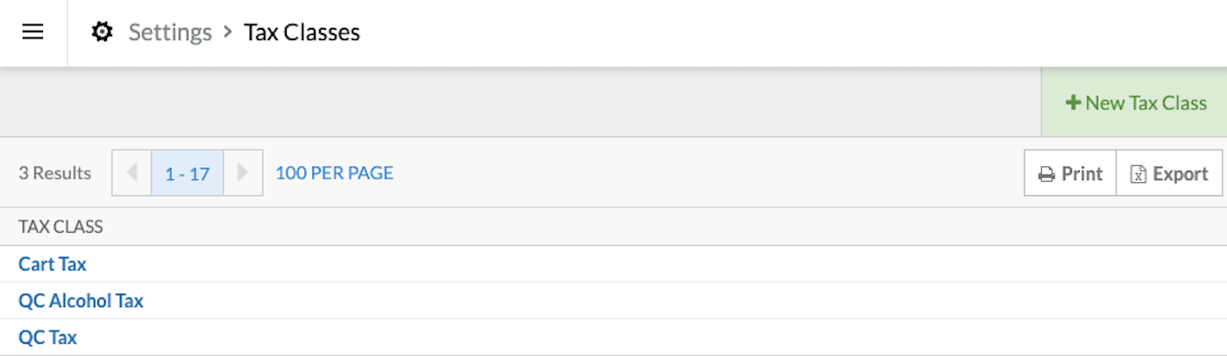
Task: Go back to Settings breadcrumb
Action: click(x=170, y=33)
